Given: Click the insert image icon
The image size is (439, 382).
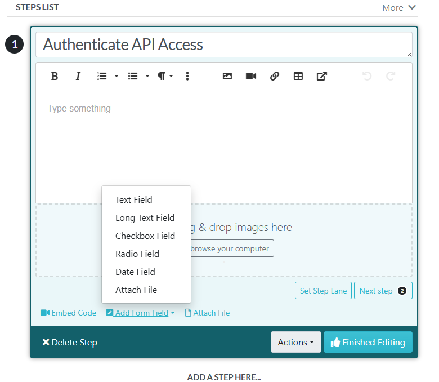Looking at the screenshot, I should click(x=227, y=76).
